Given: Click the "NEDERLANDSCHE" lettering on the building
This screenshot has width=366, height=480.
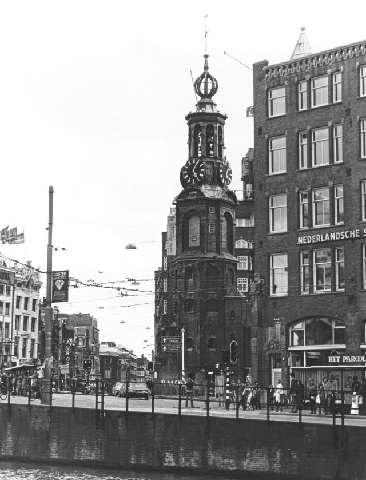Looking at the screenshot, I should (x=329, y=236).
